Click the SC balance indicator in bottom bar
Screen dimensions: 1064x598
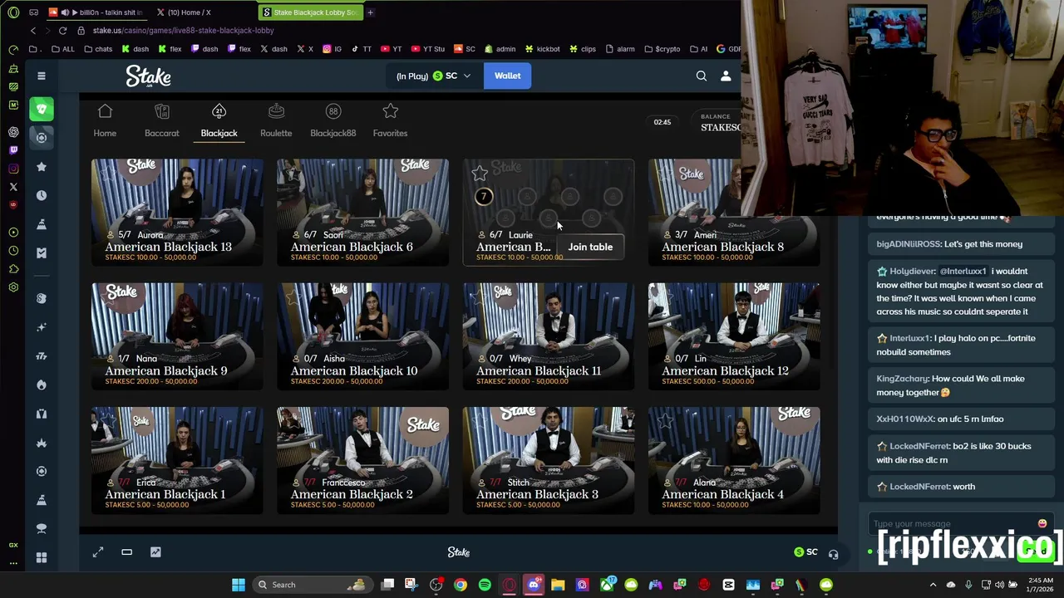click(805, 551)
